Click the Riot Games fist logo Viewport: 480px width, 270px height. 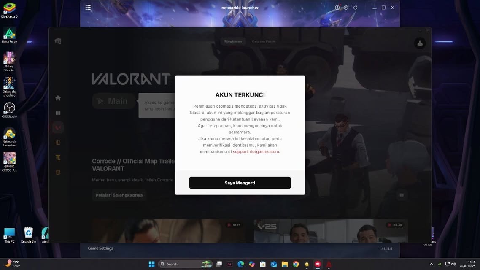pos(58,41)
